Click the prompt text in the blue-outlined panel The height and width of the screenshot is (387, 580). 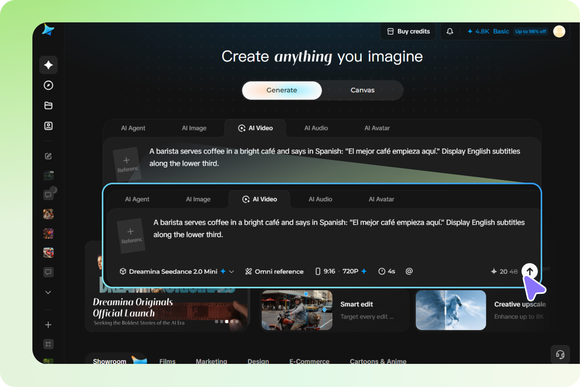(339, 229)
